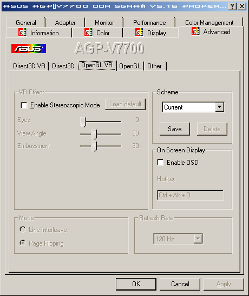This screenshot has height=296, width=249.
Task: Click the ASUS icon on Display tab
Action: pos(139,33)
